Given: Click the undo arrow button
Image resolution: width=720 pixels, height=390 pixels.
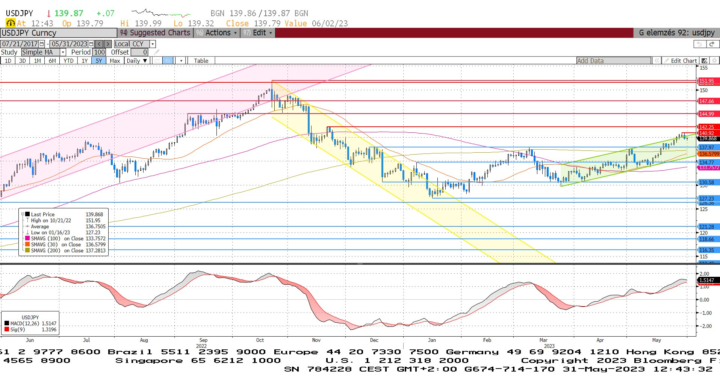Looking at the screenshot, I should [x=699, y=44].
